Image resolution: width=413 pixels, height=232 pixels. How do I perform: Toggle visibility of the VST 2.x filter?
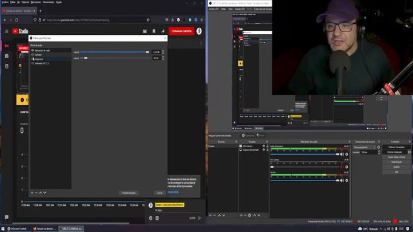(33, 63)
